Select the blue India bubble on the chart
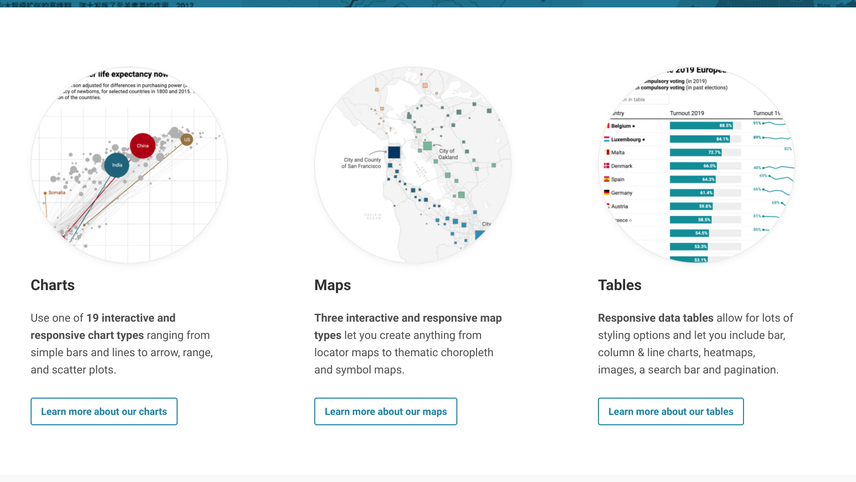856x482 pixels. pyautogui.click(x=116, y=164)
